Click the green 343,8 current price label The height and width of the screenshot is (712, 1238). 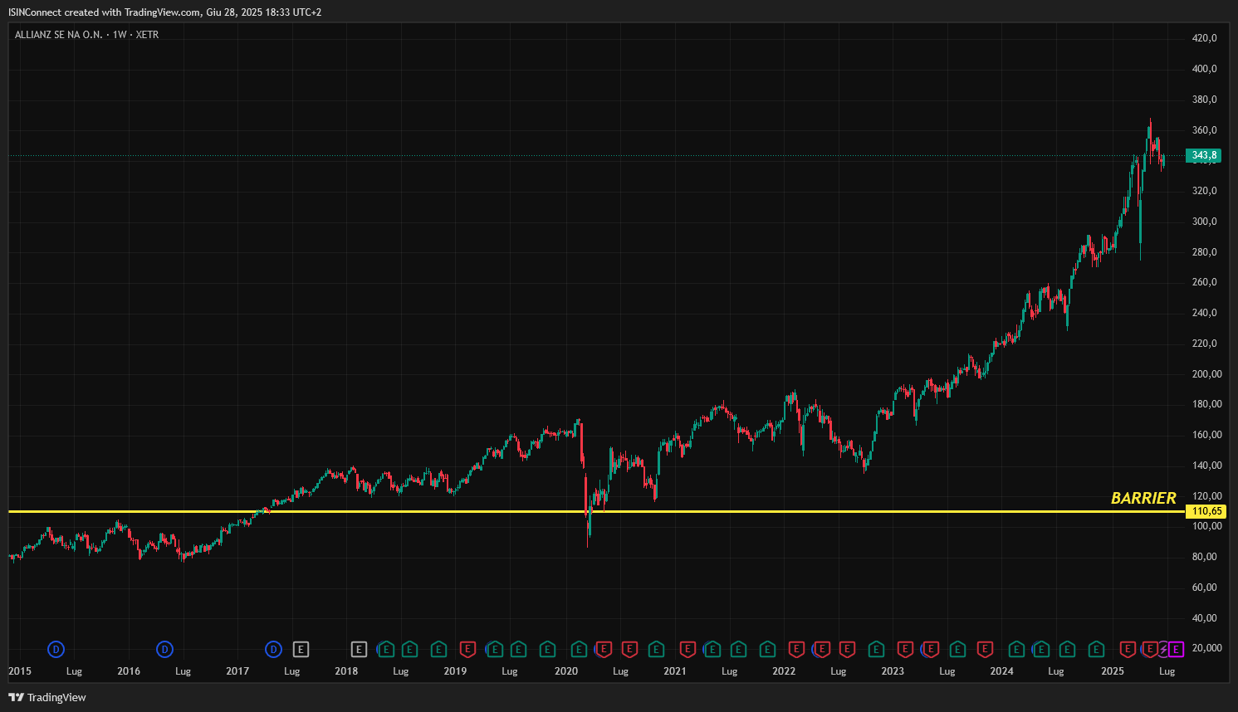coord(1203,155)
